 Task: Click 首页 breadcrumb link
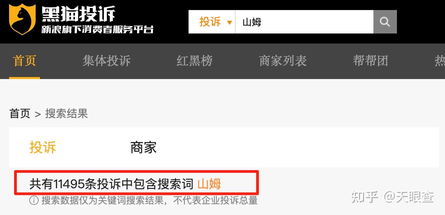coord(20,114)
